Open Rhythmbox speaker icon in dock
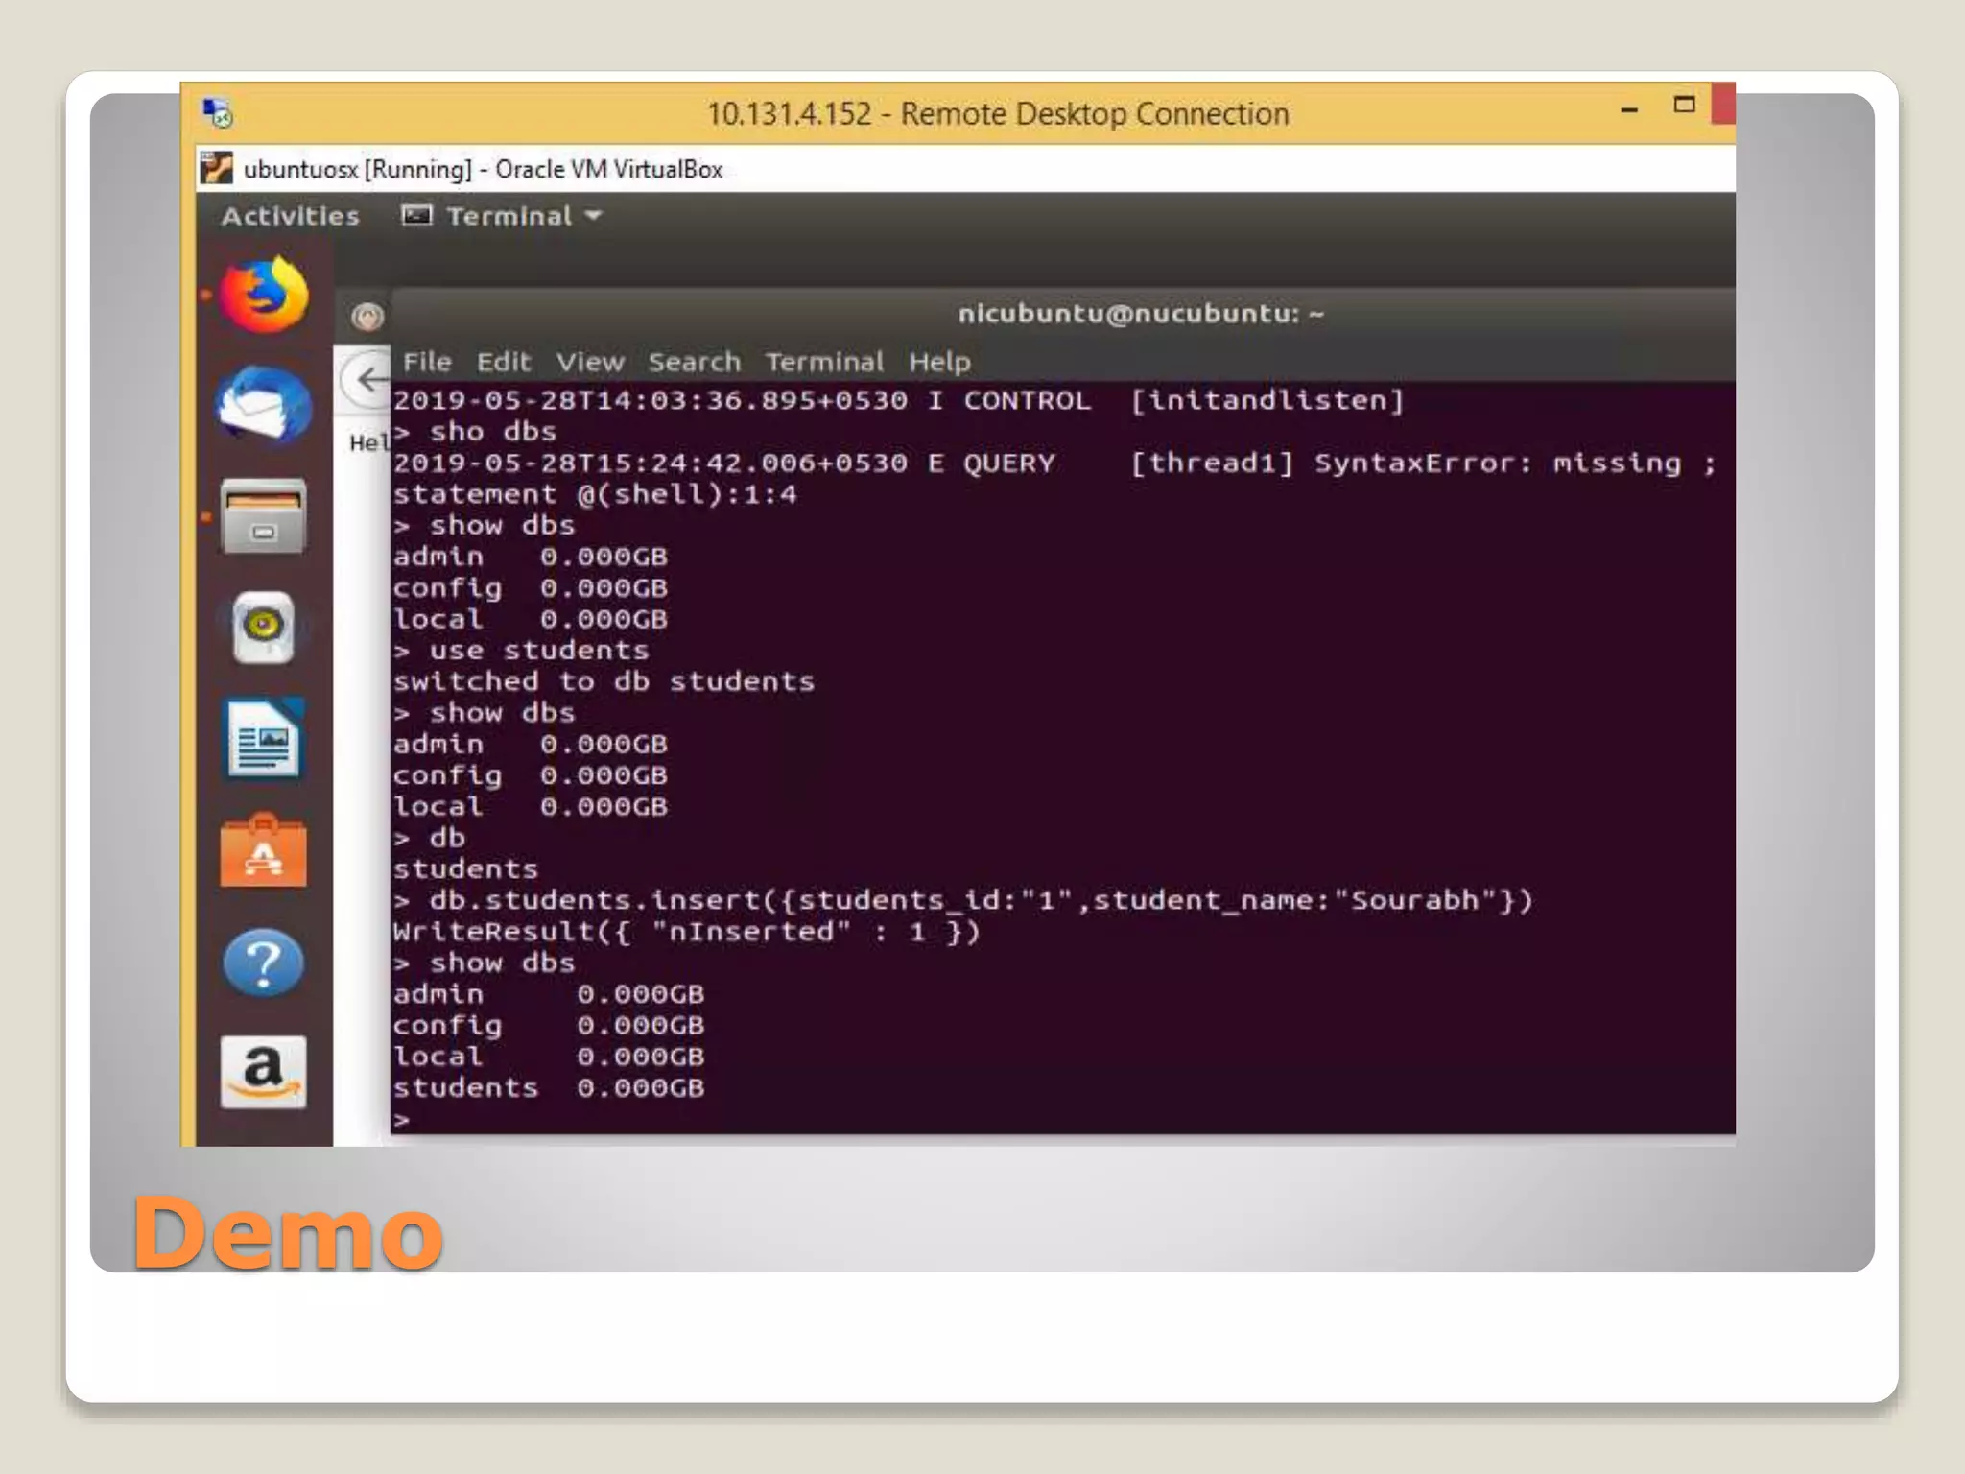The width and height of the screenshot is (1965, 1474). pos(264,628)
